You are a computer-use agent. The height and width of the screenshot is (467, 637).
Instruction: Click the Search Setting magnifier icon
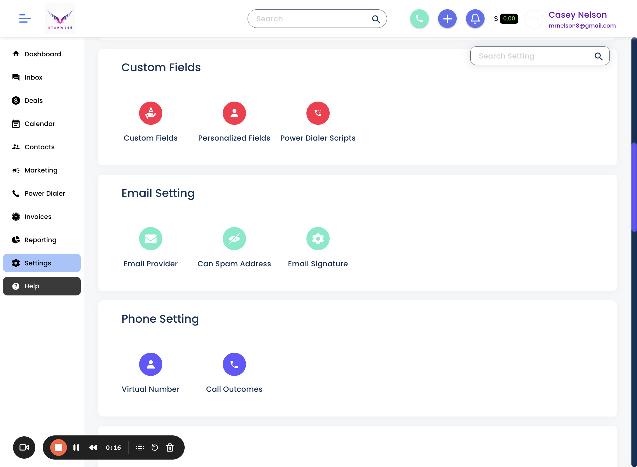point(598,56)
